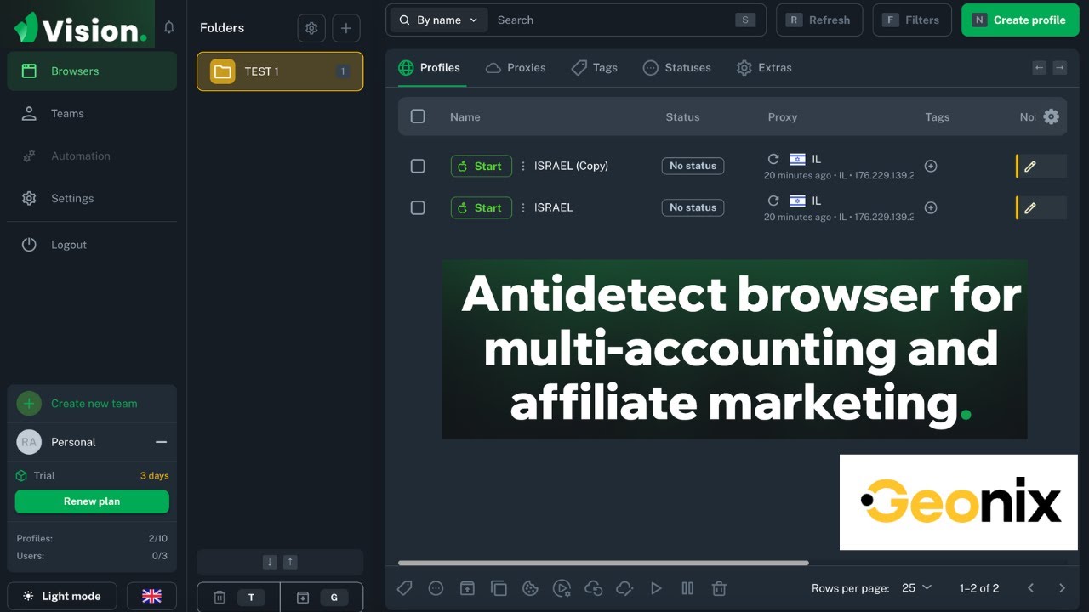
Task: Start selected profiles with play icon
Action: pos(656,588)
